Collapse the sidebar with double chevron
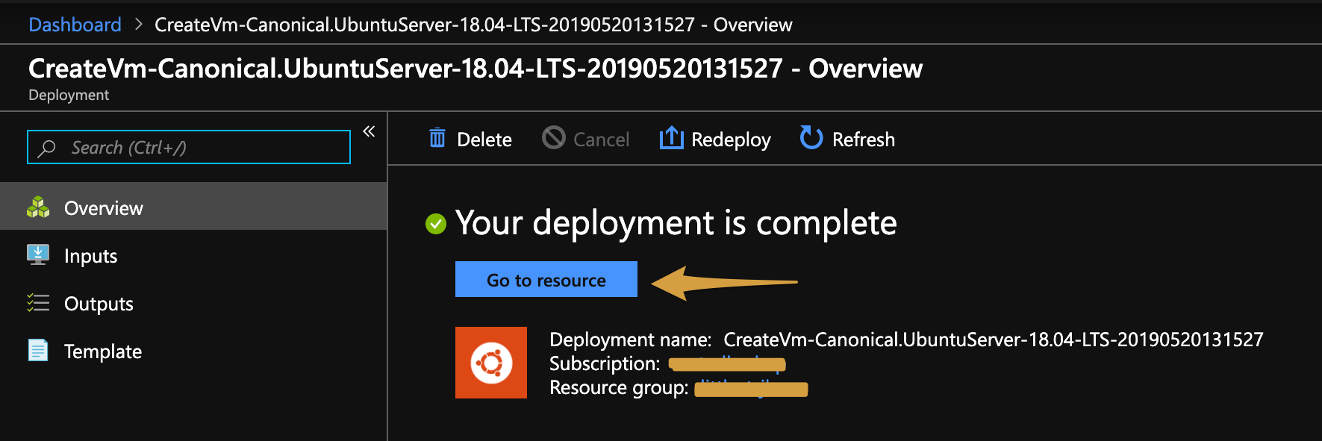 pos(369,132)
